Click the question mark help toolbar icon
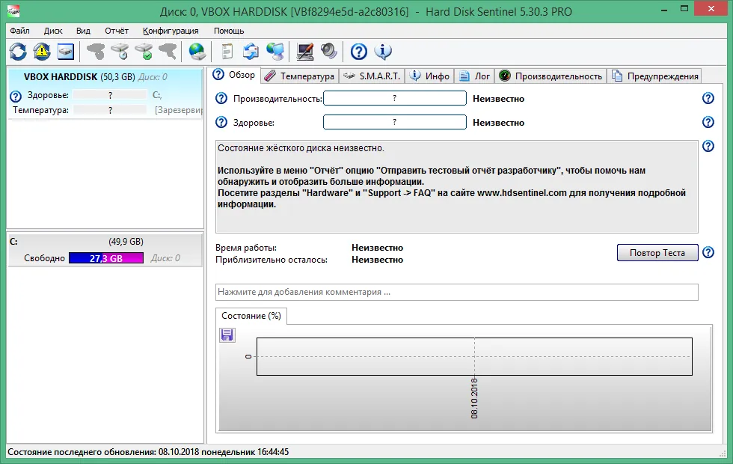 (x=359, y=52)
